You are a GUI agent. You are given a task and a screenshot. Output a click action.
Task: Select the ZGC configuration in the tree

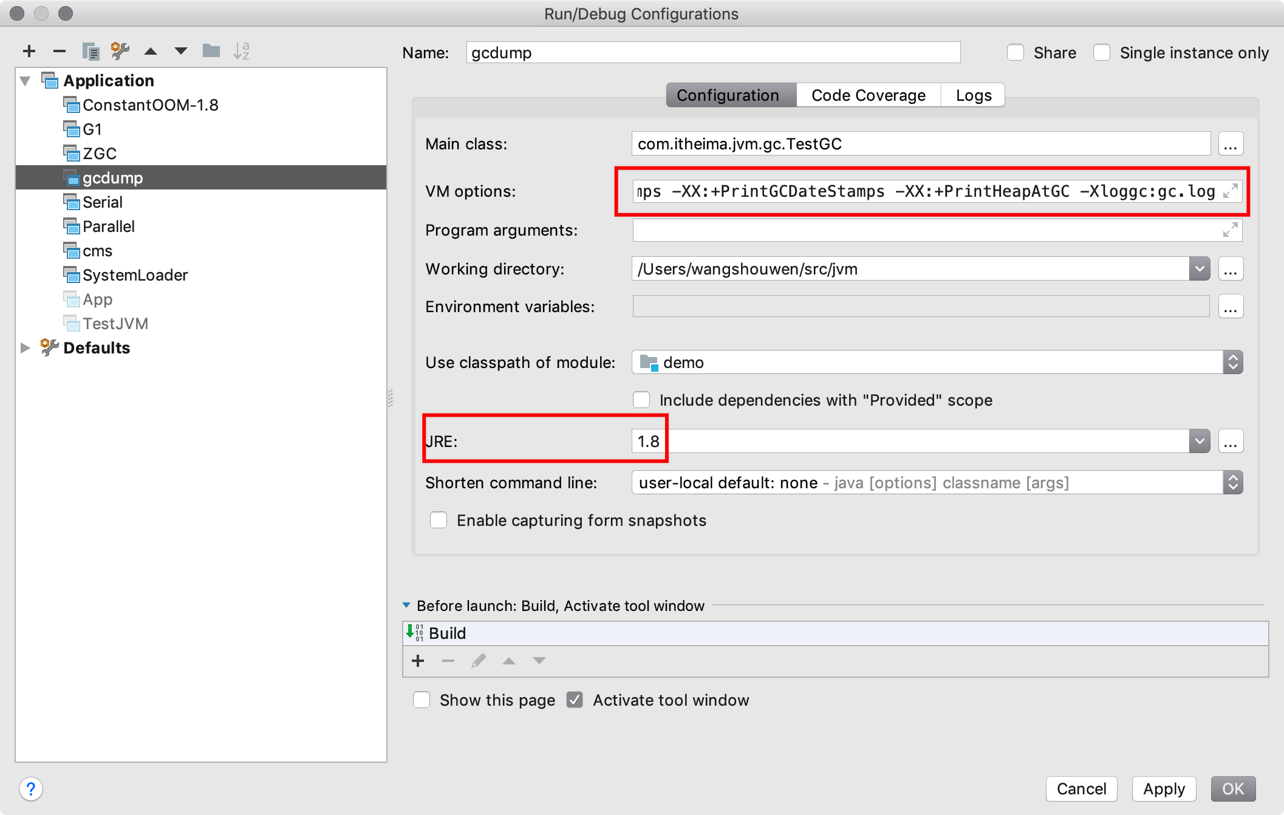tap(100, 154)
